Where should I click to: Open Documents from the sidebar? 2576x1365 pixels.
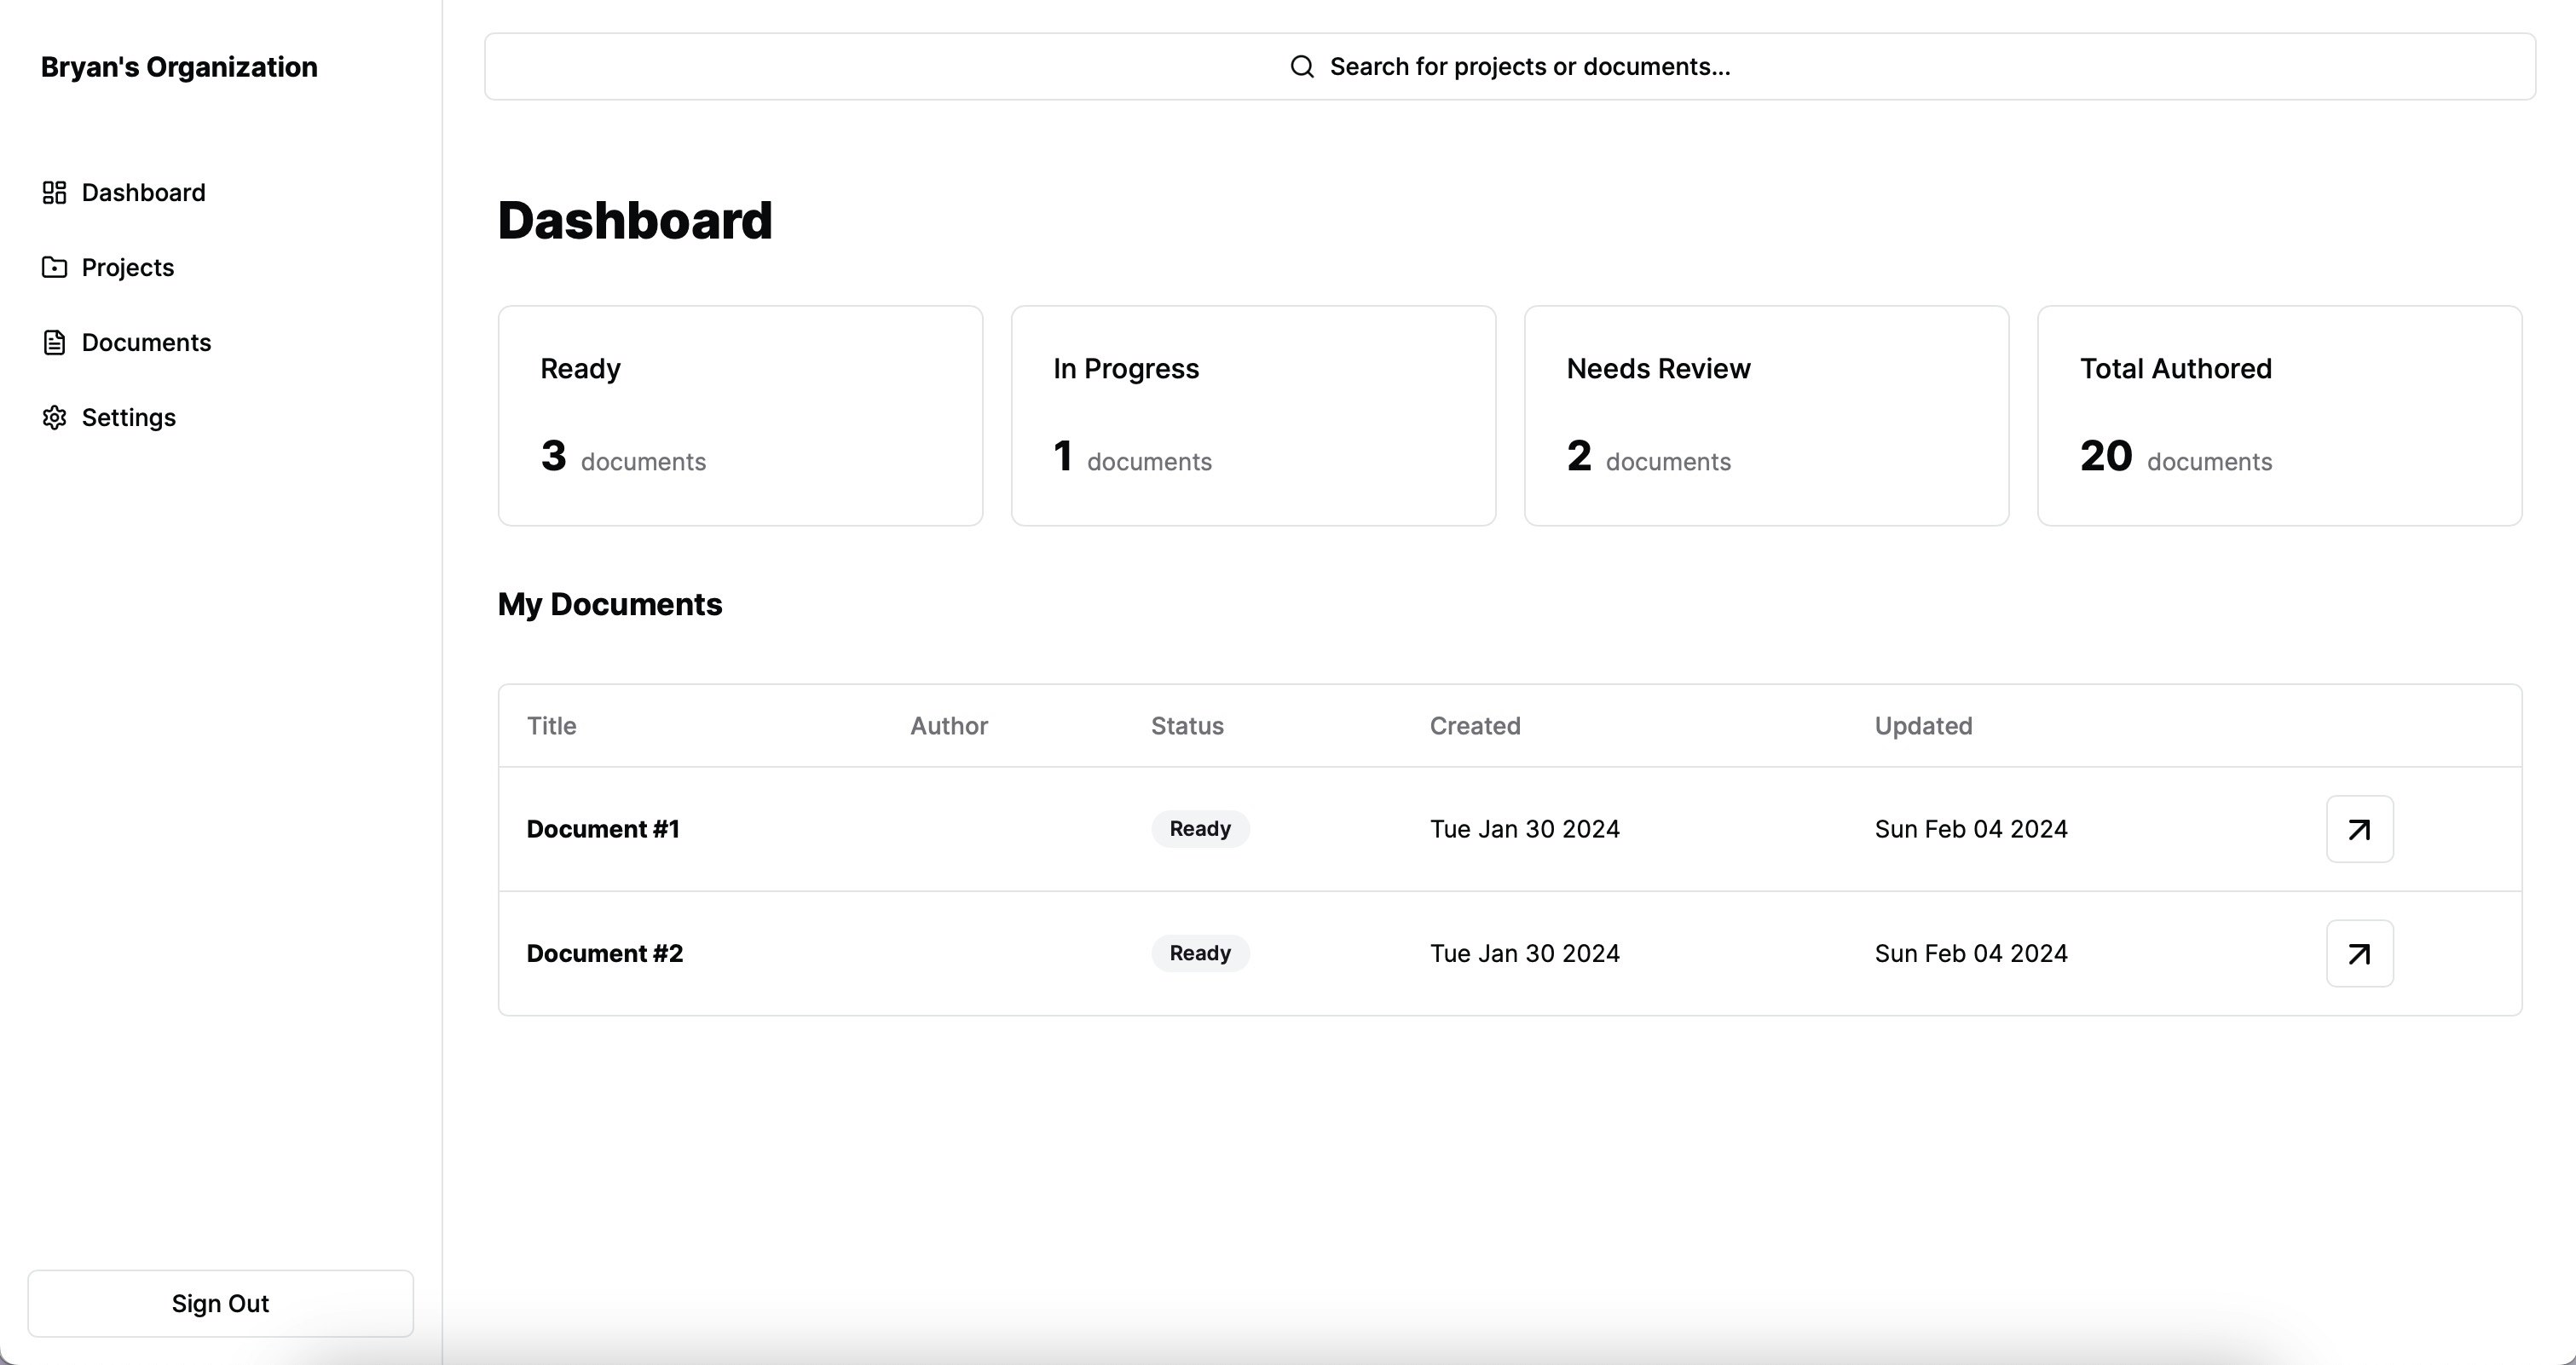146,343
